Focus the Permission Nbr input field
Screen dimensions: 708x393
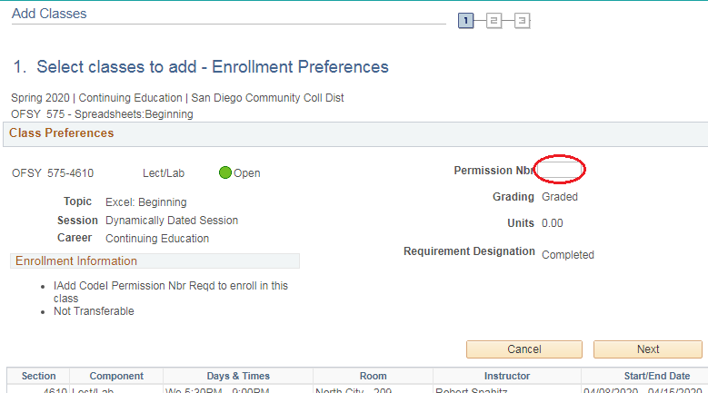pyautogui.click(x=560, y=170)
